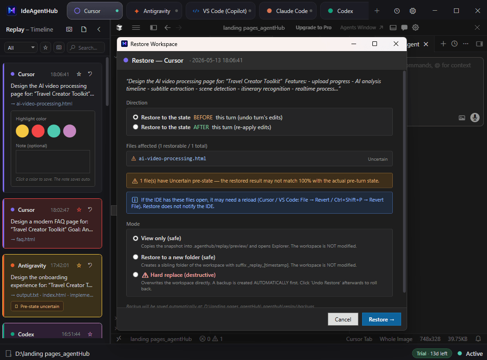This screenshot has height=360, width=487.
Task: Choose View only (safe) mode
Action: click(136, 238)
